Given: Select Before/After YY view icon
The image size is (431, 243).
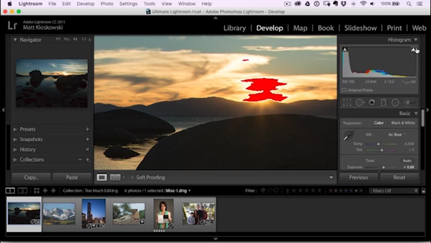Looking at the screenshot, I should pos(115,177).
